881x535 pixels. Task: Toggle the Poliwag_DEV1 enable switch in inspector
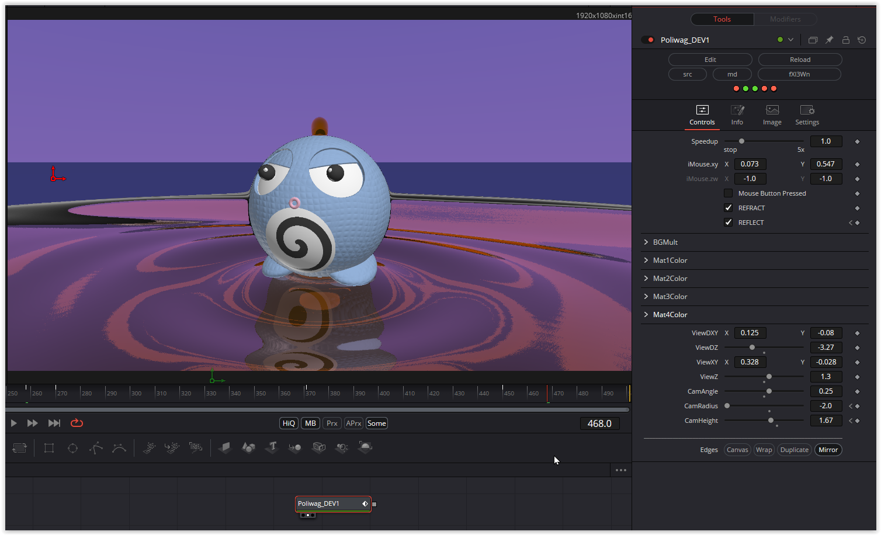tap(648, 40)
